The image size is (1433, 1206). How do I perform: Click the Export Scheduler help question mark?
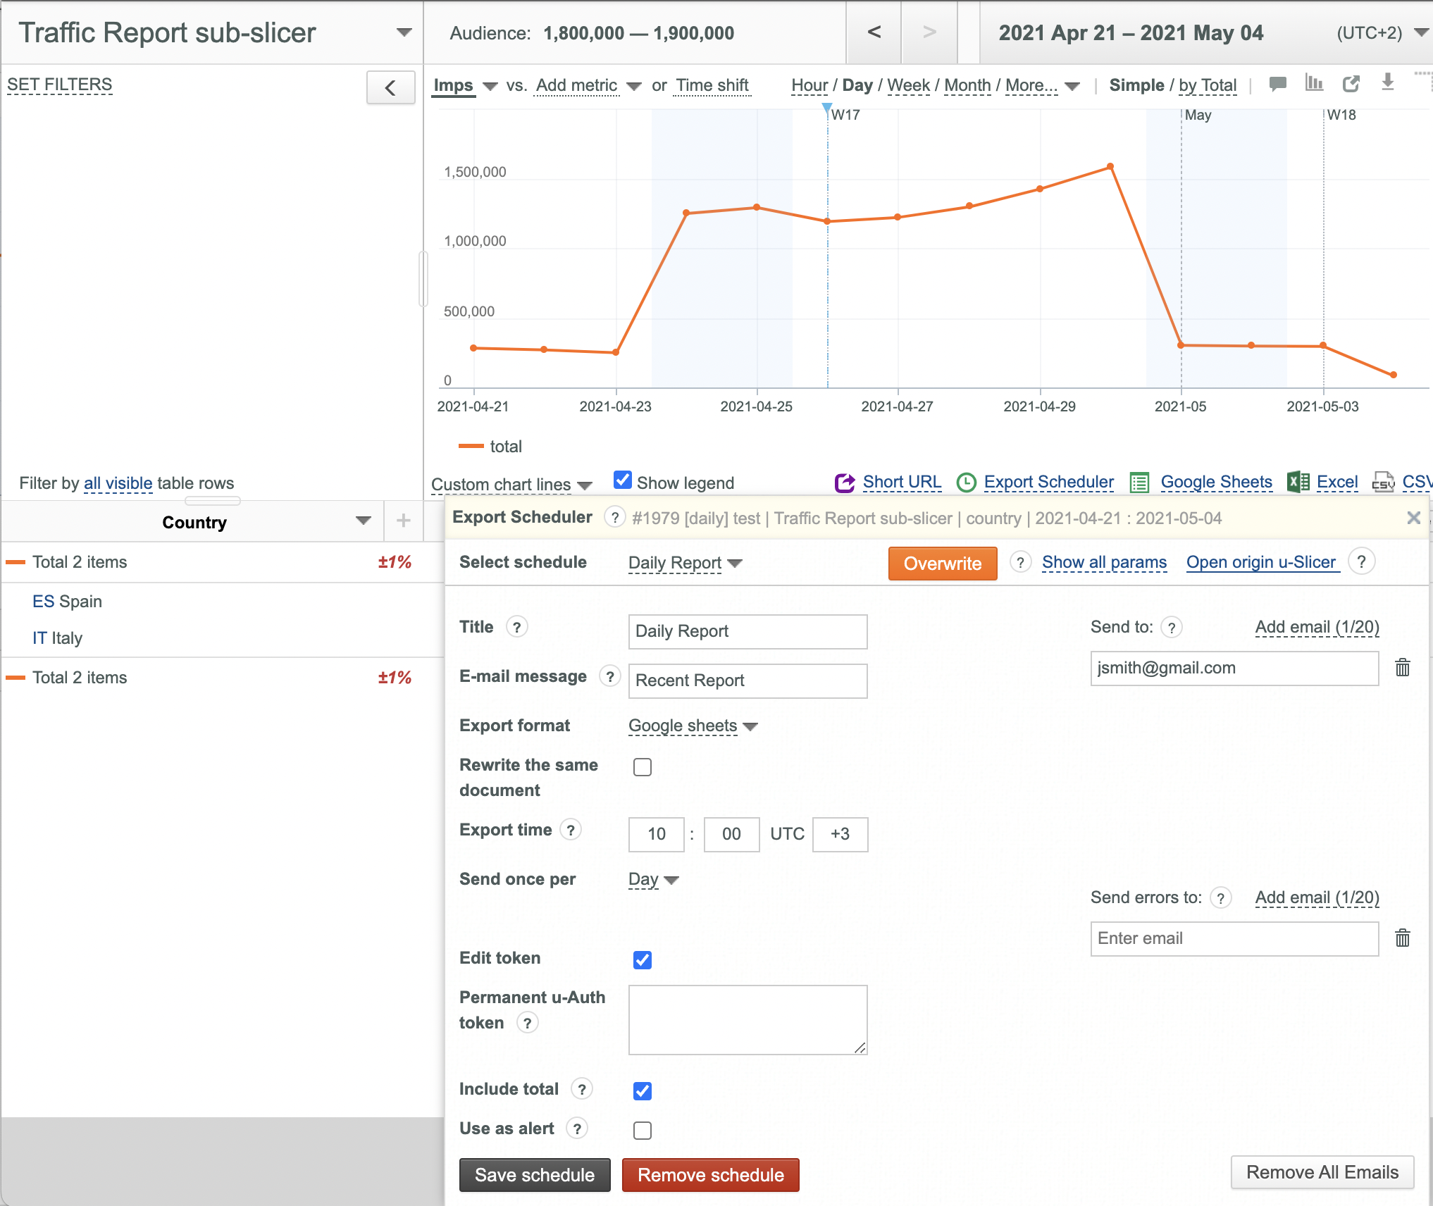[615, 517]
